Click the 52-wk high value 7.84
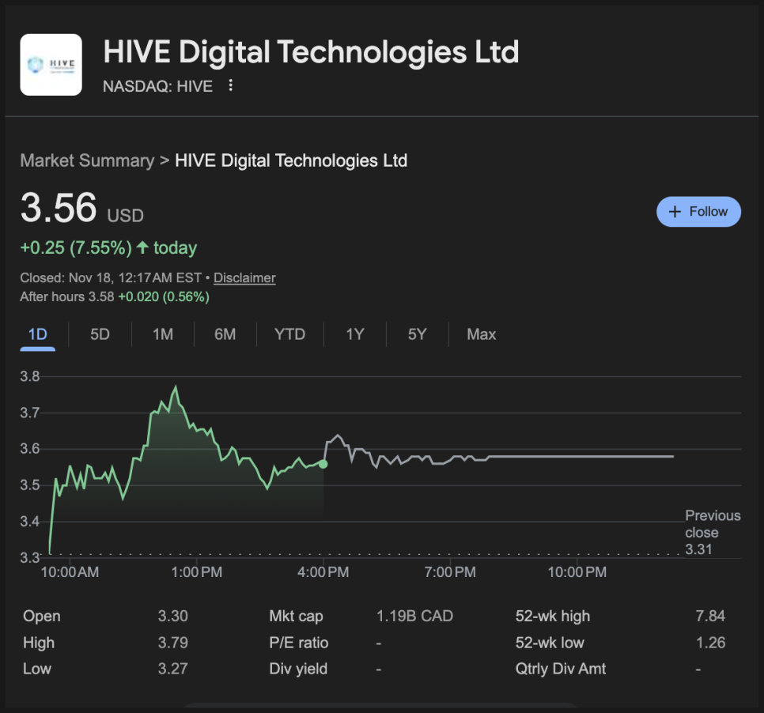 pos(710,616)
